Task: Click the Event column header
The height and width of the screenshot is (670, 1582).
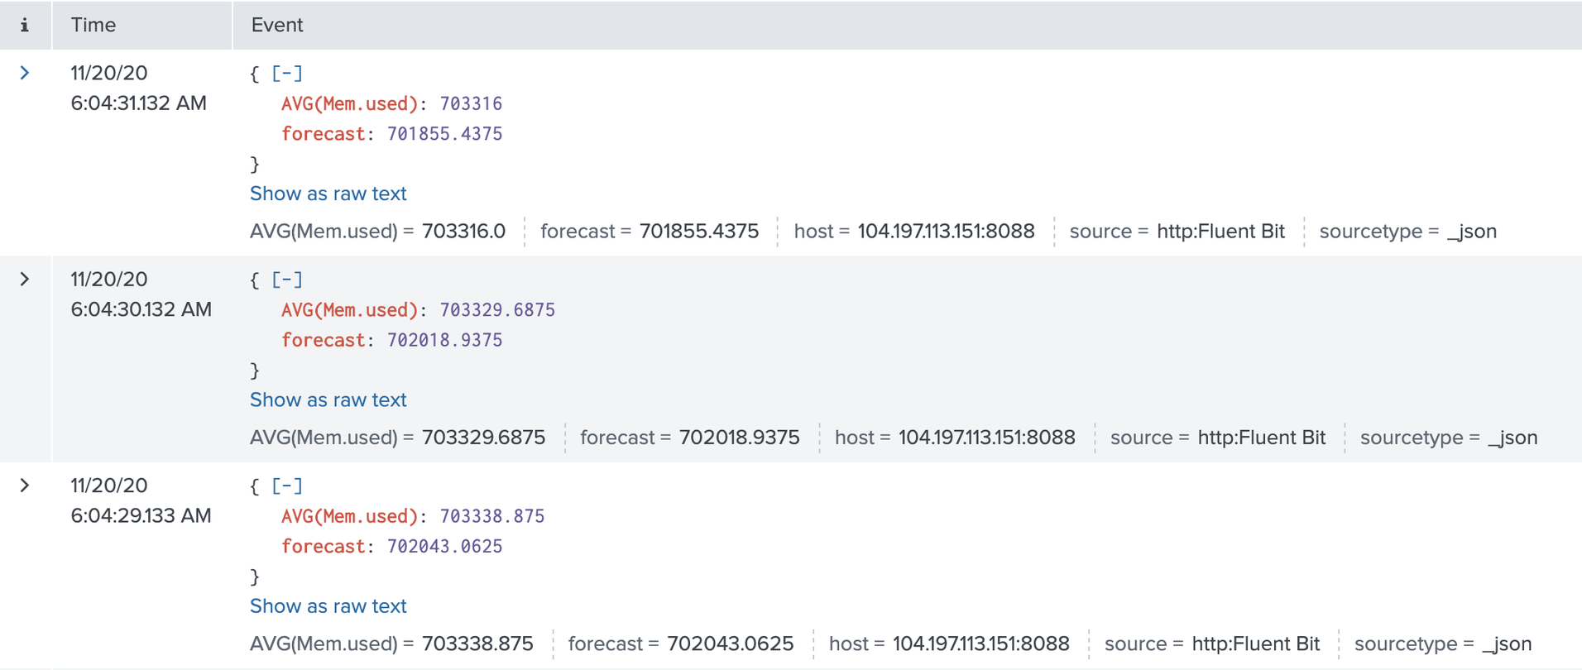Action: pyautogui.click(x=277, y=25)
